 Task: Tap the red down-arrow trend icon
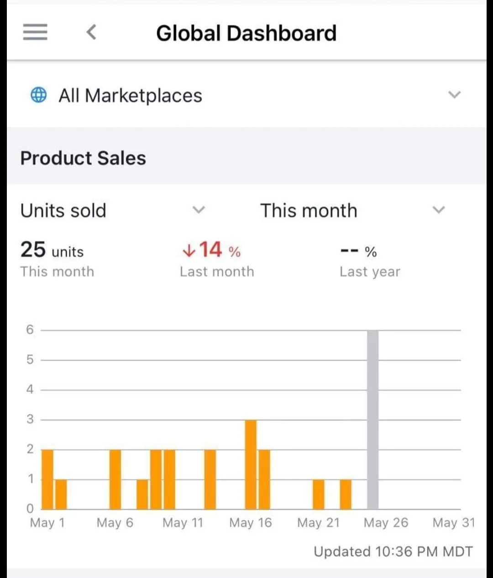point(188,250)
